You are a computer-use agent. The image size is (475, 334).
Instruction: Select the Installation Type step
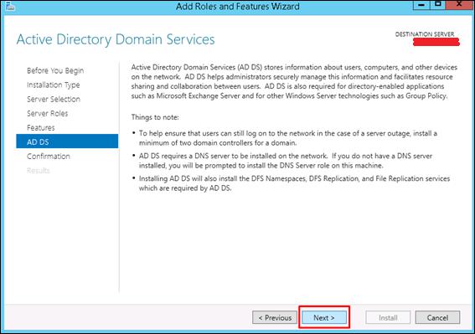(x=54, y=85)
